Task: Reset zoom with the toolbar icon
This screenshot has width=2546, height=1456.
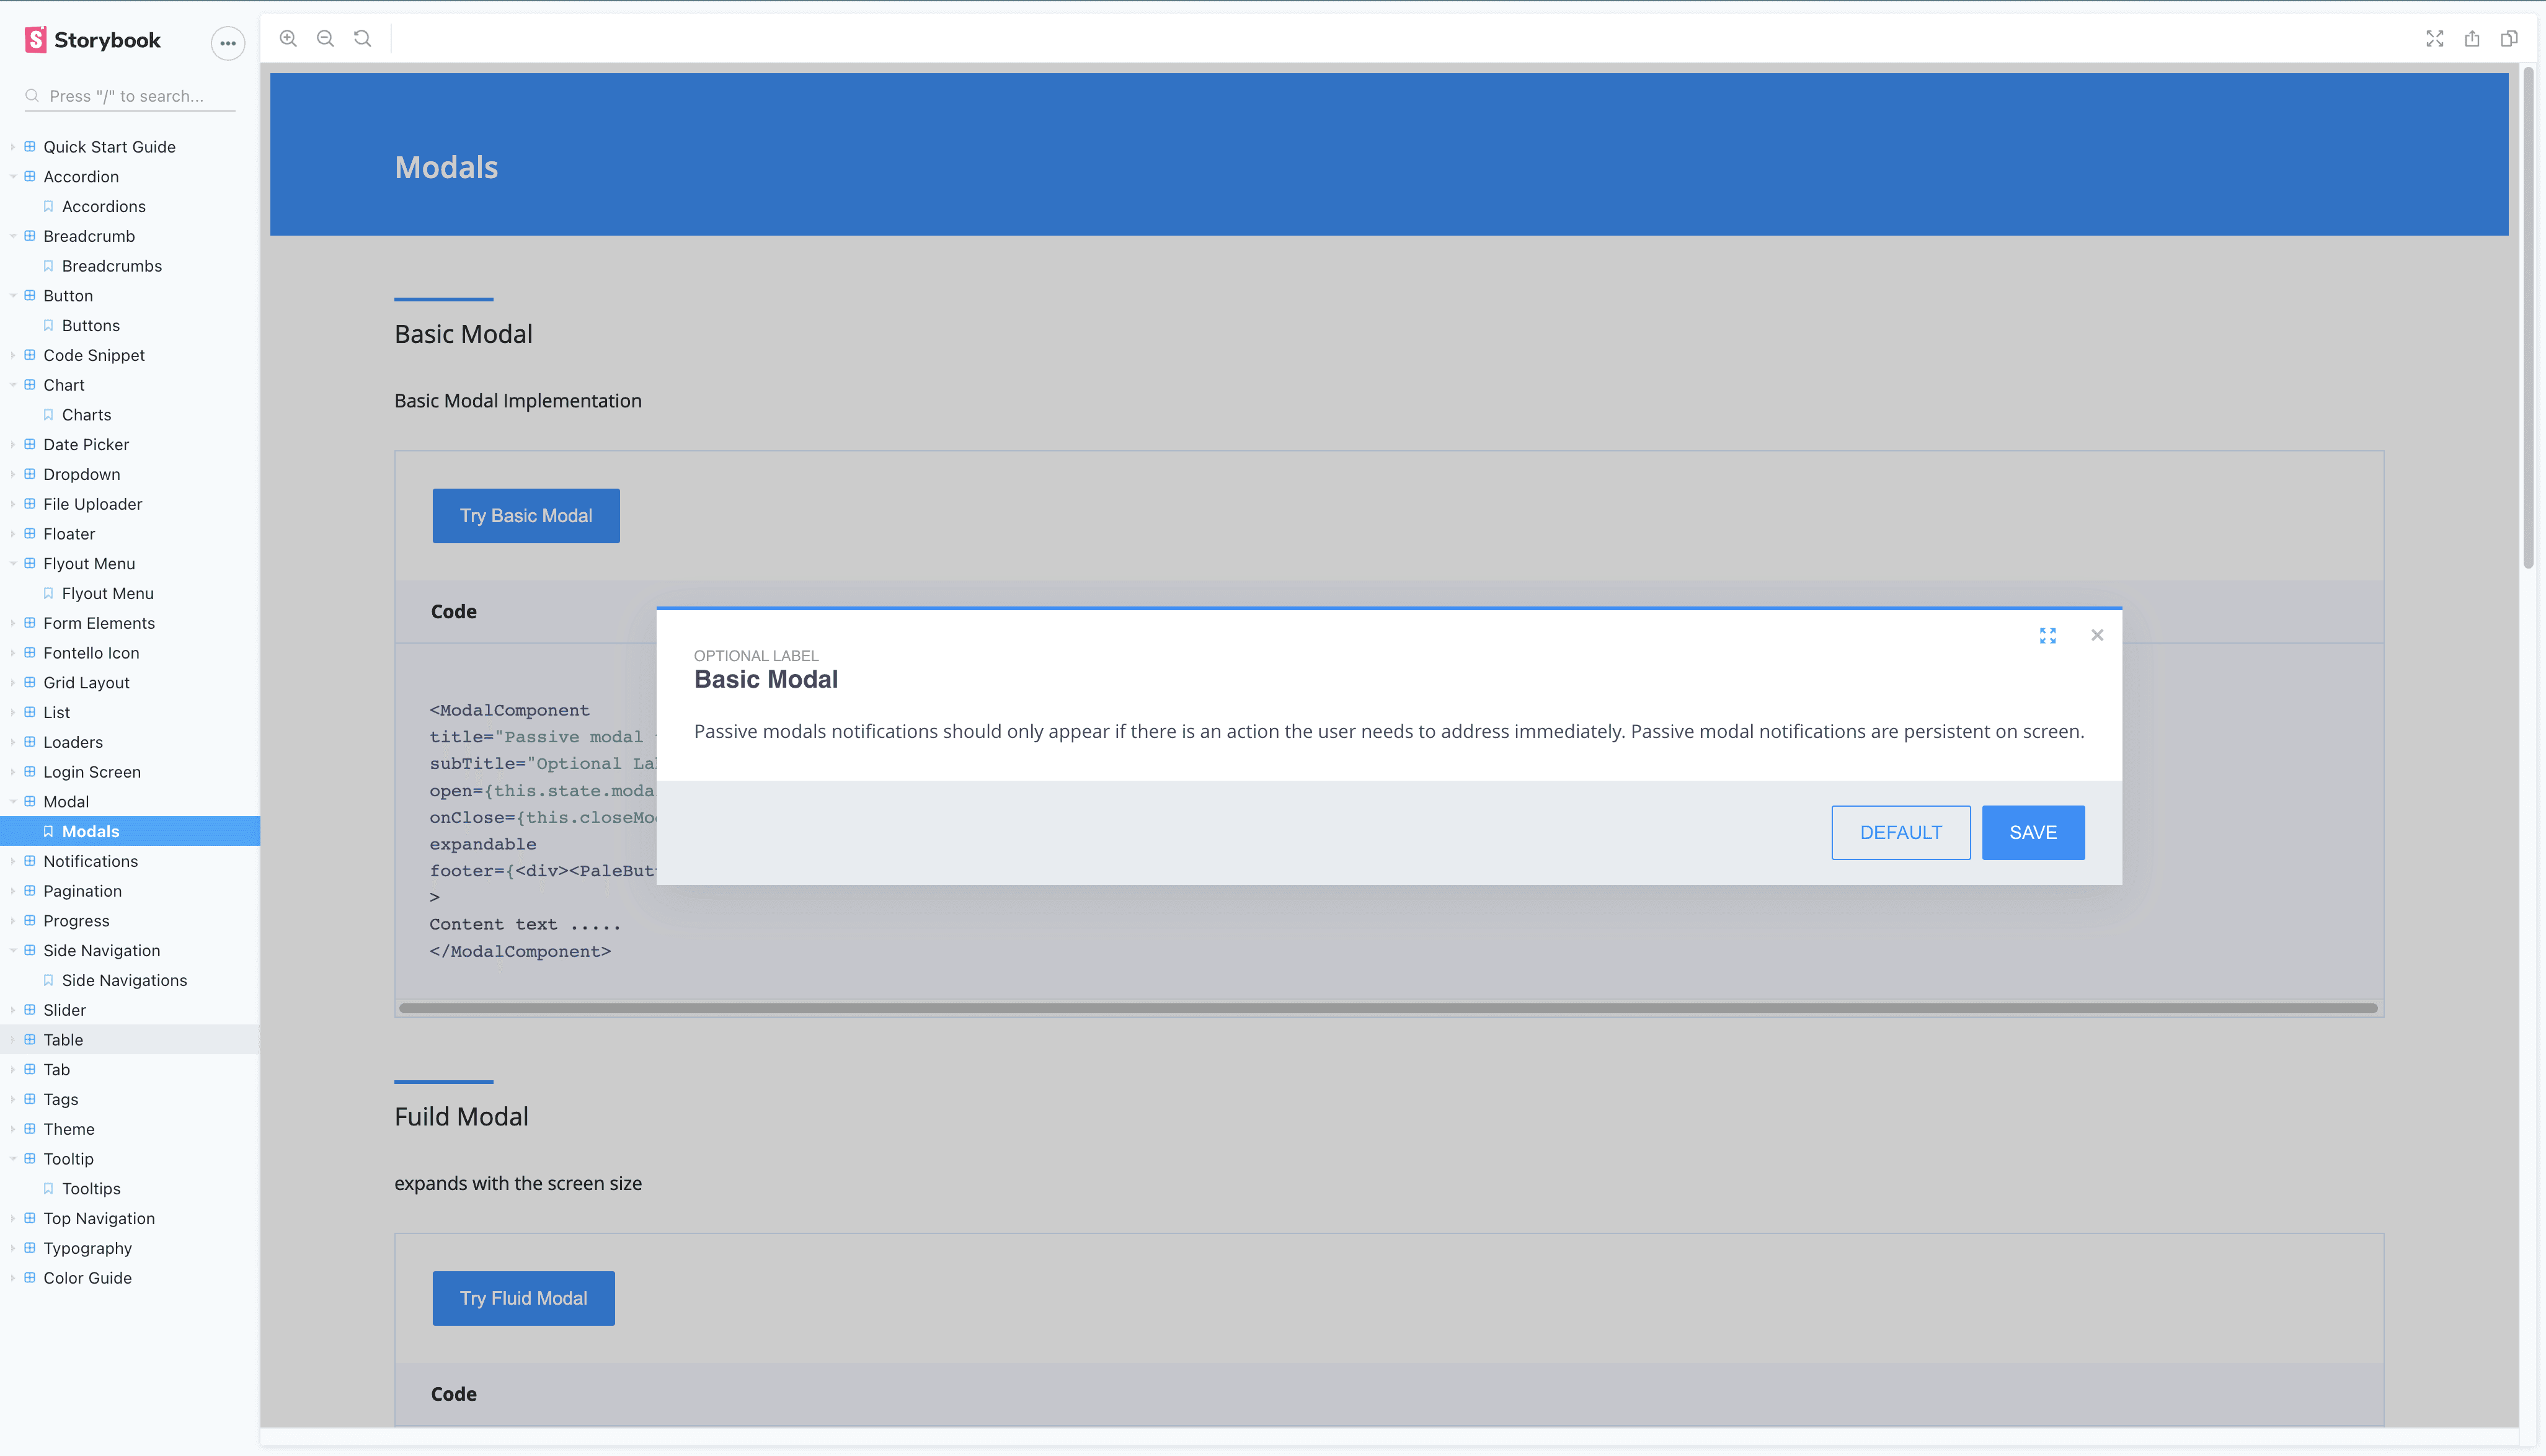Action: click(x=363, y=38)
